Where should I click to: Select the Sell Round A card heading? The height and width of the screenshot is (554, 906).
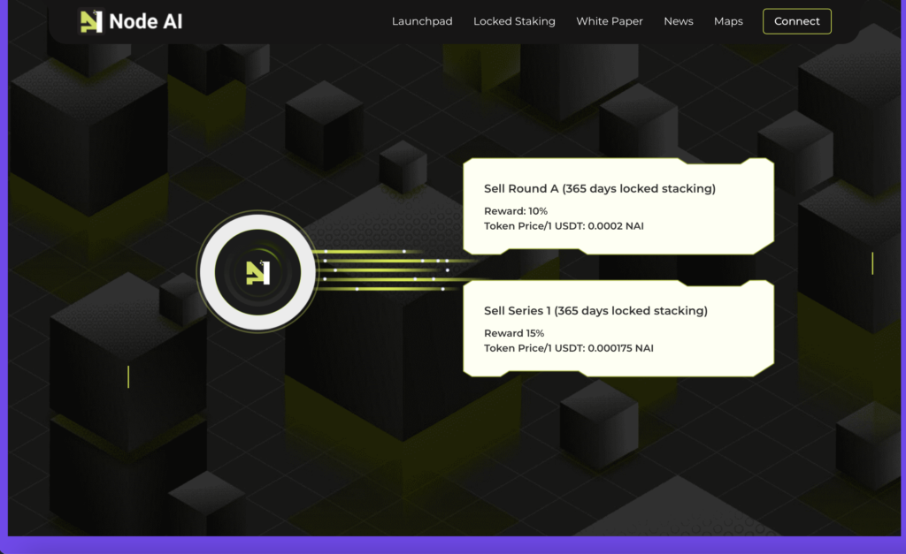[600, 189]
